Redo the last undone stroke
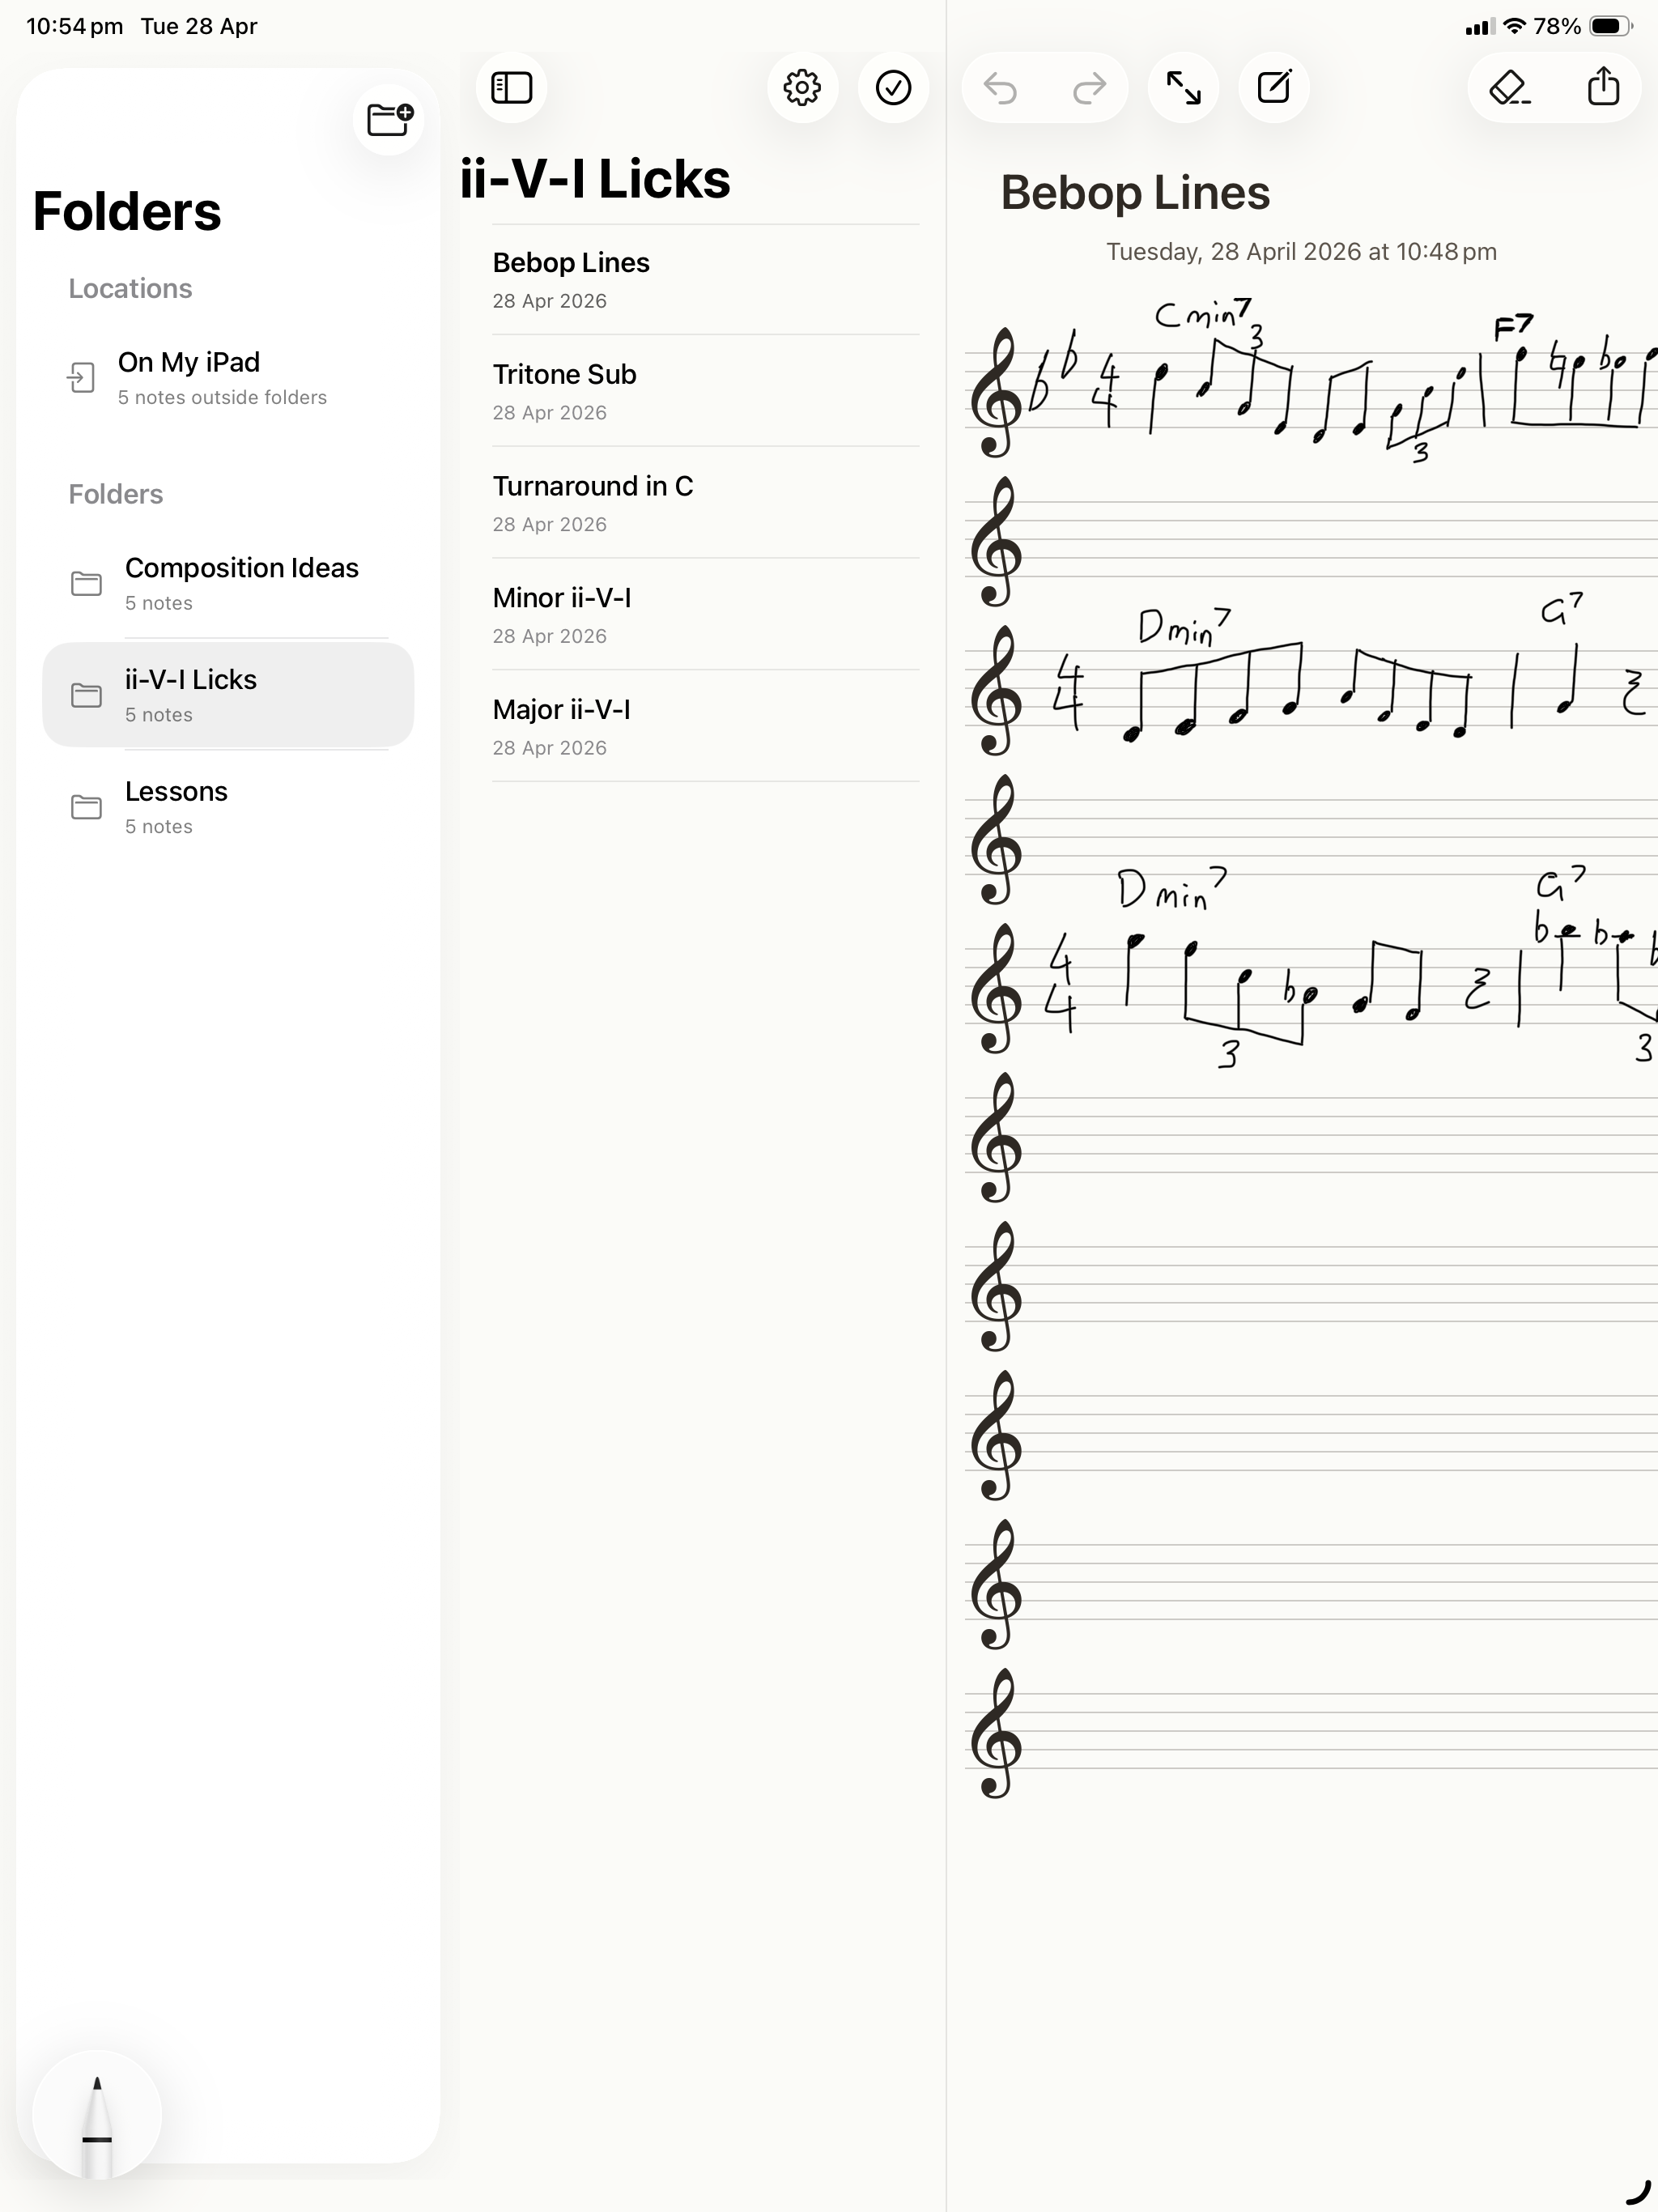The image size is (1658, 2212). [1089, 88]
